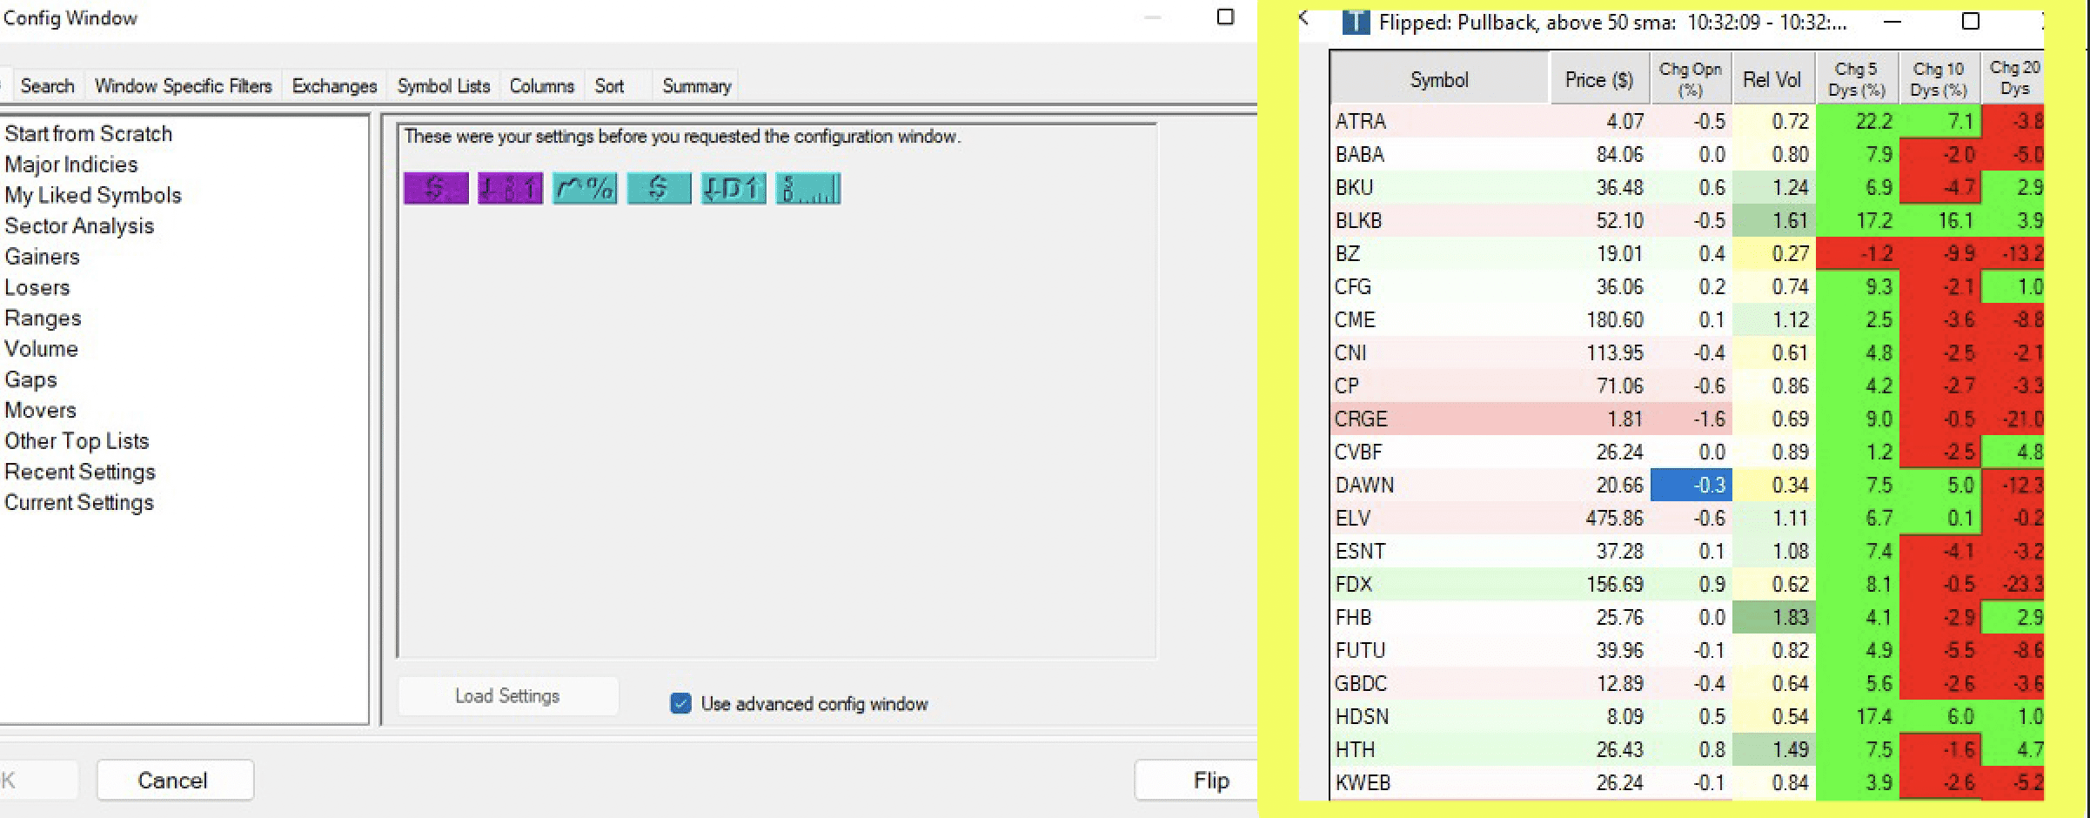Click the teal chart percent filter icon
This screenshot has height=818, width=2090.
tap(585, 188)
